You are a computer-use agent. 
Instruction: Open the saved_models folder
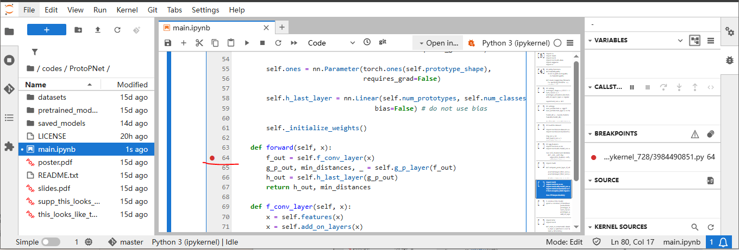tap(61, 123)
